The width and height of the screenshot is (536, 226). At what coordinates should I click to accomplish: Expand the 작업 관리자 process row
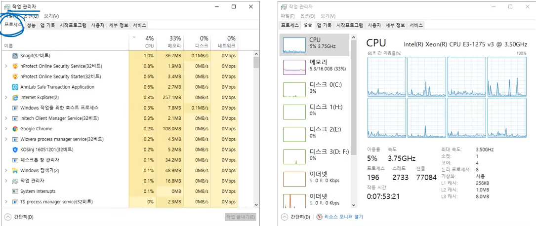[x=6, y=181]
